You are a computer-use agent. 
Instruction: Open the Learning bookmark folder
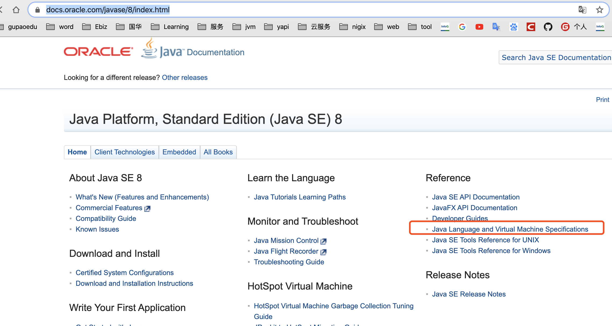click(x=170, y=27)
